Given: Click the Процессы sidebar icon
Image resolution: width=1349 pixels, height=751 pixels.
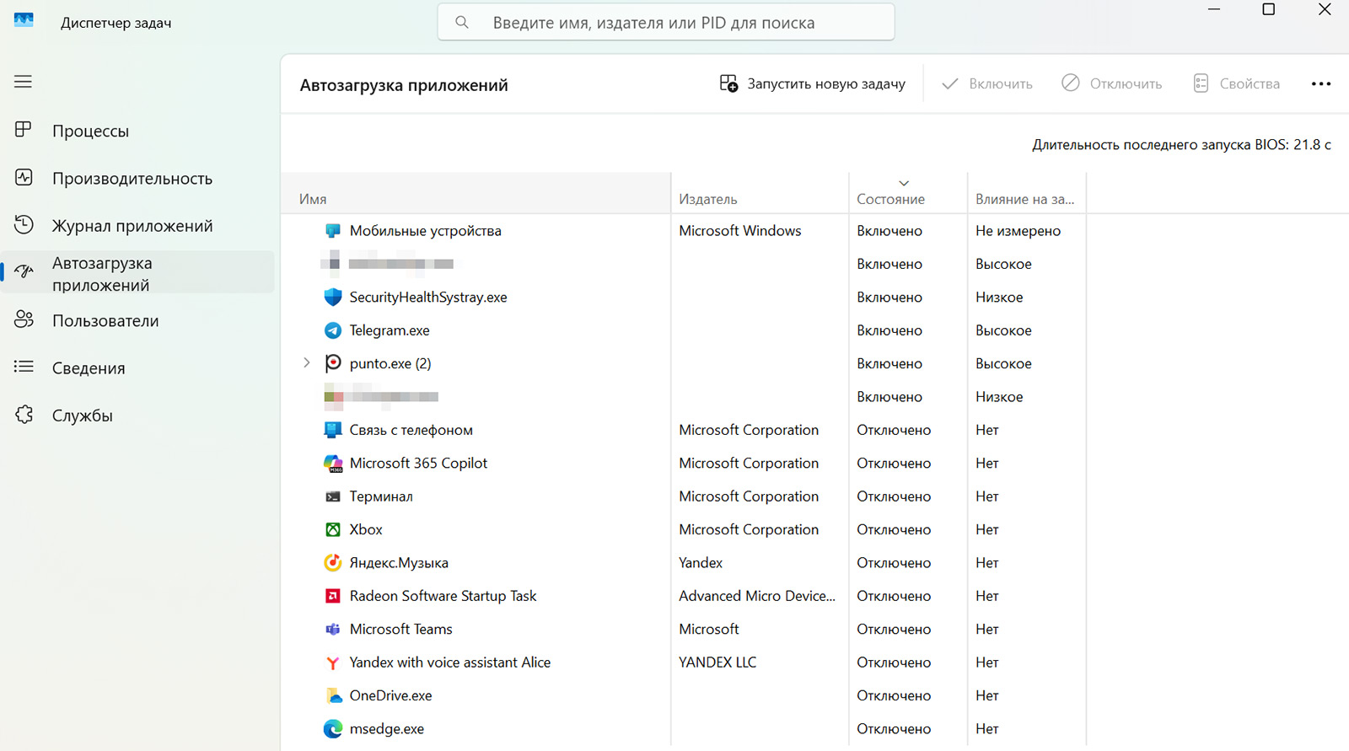Looking at the screenshot, I should (x=24, y=130).
